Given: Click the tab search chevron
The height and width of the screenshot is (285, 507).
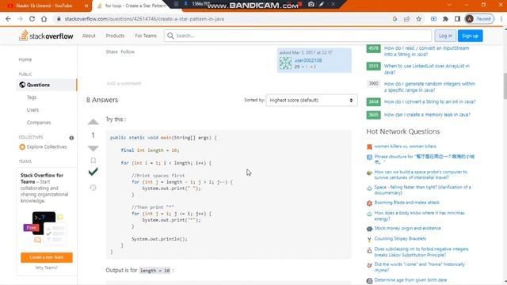Looking at the screenshot, I should 449,5.
